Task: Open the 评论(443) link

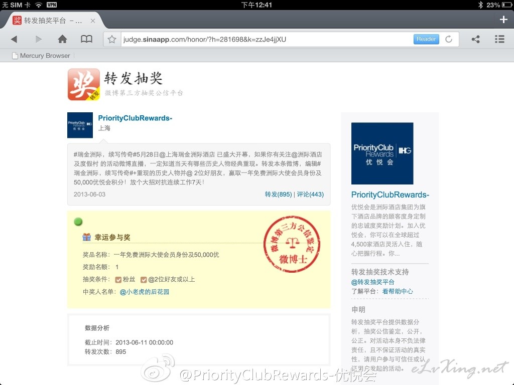Action: pyautogui.click(x=310, y=194)
